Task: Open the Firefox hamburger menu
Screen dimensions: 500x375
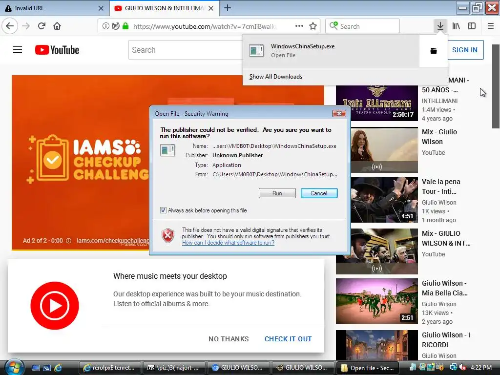Action: click(x=491, y=26)
